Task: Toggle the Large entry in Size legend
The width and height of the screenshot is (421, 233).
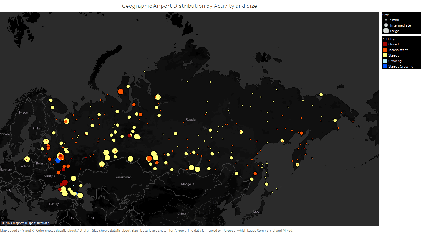Action: [x=394, y=31]
